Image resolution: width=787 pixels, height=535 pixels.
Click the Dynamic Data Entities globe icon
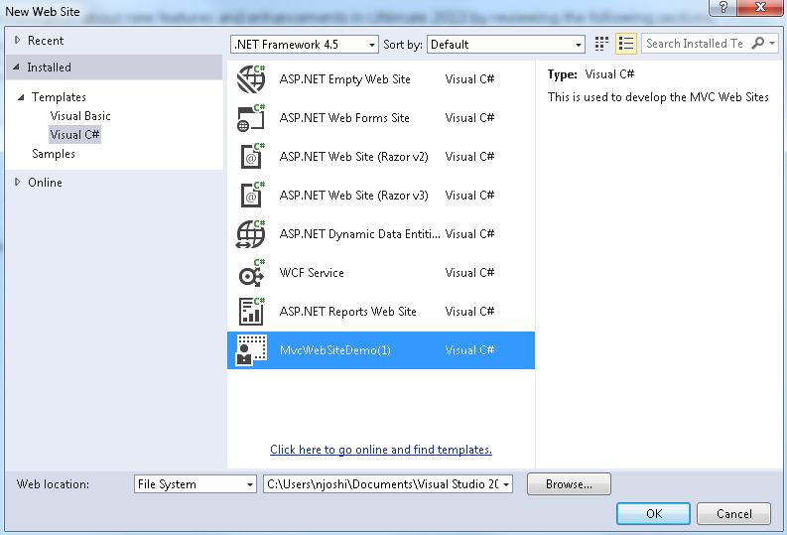[251, 234]
